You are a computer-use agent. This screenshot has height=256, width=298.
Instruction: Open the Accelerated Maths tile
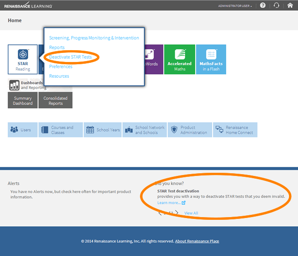(x=179, y=59)
